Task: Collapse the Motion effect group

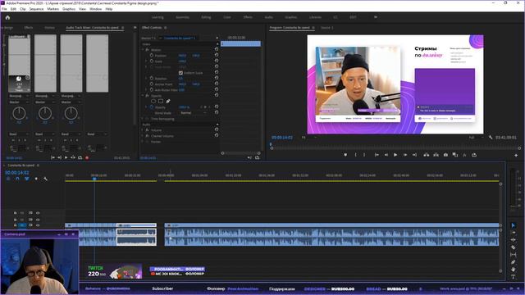Action: coord(143,49)
